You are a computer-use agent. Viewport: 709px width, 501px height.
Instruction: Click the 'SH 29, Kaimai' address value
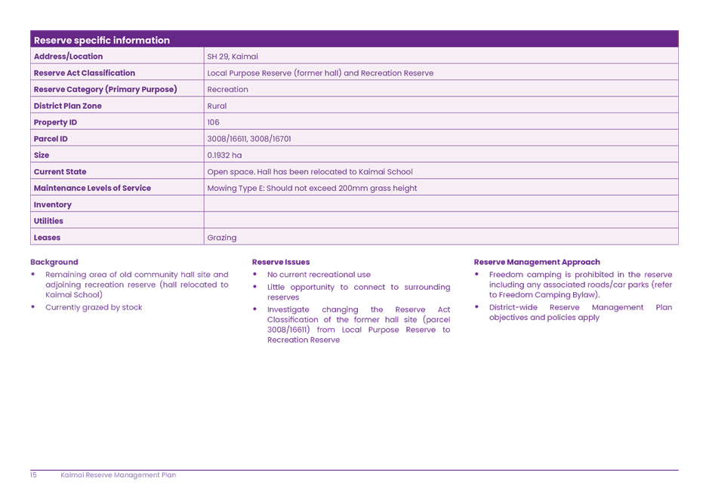pyautogui.click(x=233, y=57)
